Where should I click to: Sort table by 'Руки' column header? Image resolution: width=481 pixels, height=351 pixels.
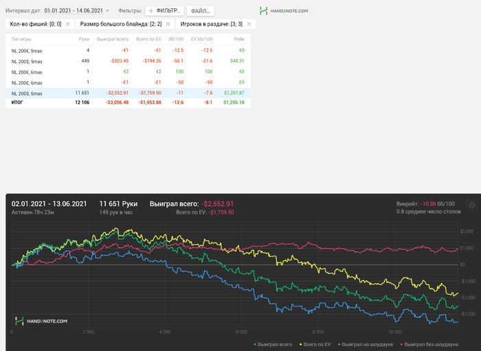tap(84, 39)
